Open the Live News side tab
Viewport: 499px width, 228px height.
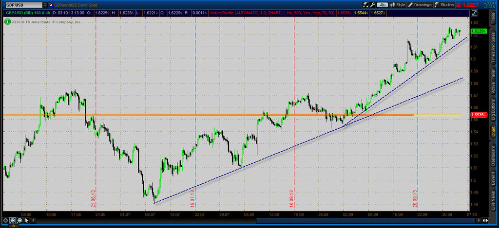point(494,201)
